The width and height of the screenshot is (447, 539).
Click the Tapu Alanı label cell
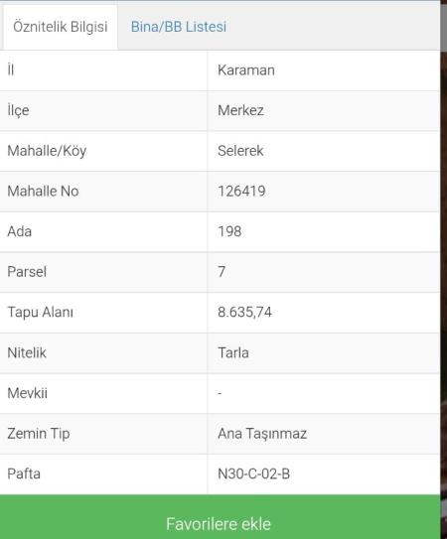pos(103,313)
